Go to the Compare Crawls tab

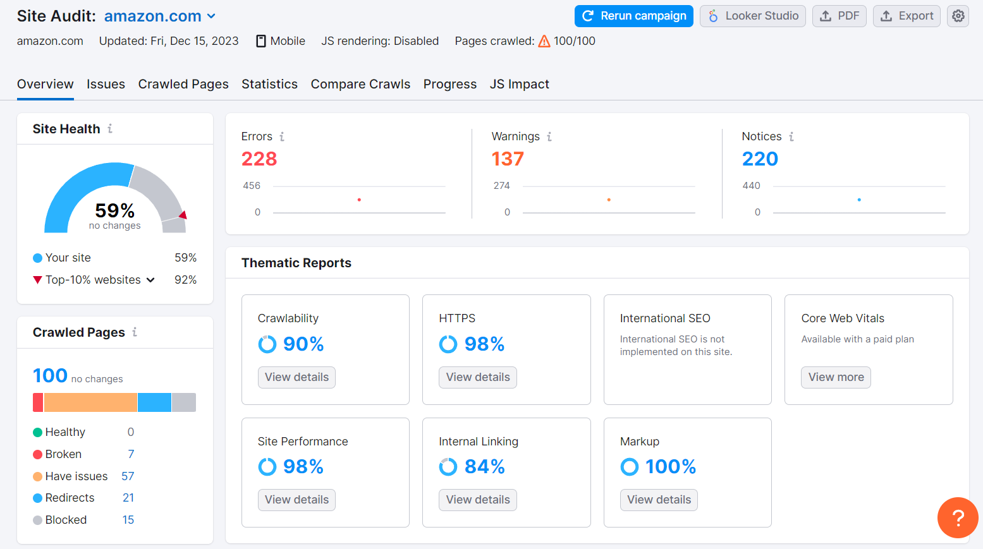360,84
